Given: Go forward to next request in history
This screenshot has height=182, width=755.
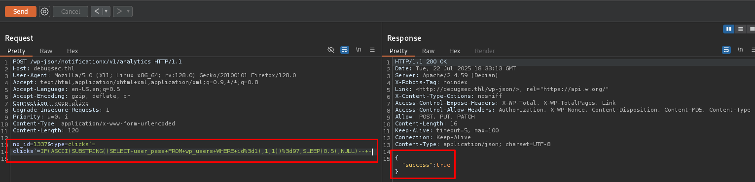Looking at the screenshot, I should click(x=119, y=11).
